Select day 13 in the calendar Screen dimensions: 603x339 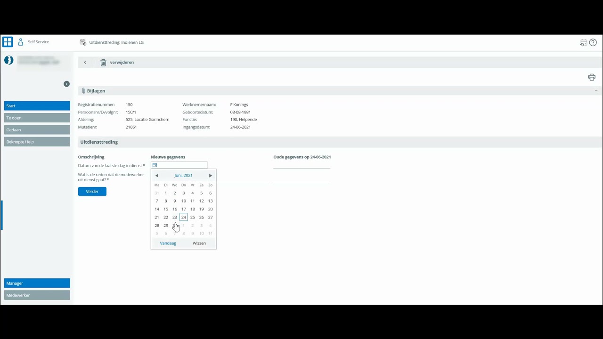pos(211,201)
